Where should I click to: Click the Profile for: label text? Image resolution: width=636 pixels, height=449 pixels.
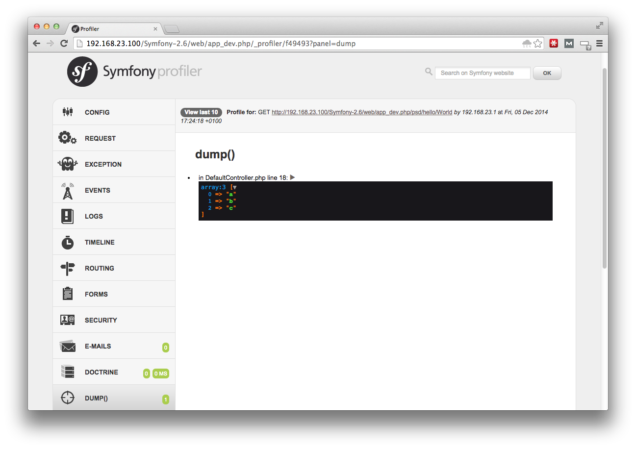click(241, 112)
